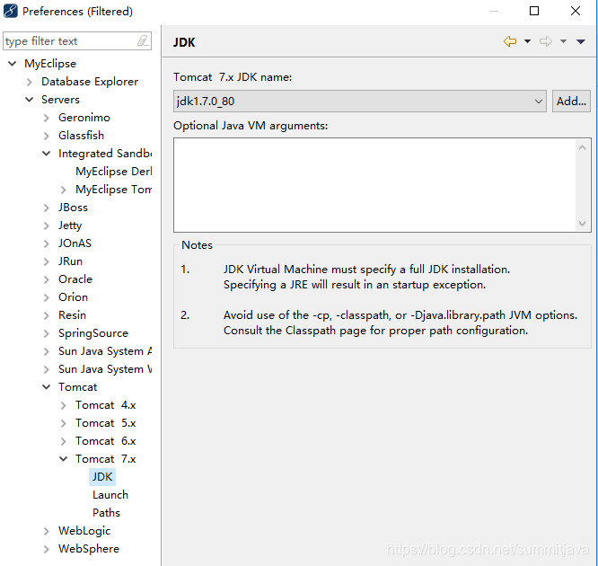Expand the Geronimo server node

coord(46,118)
